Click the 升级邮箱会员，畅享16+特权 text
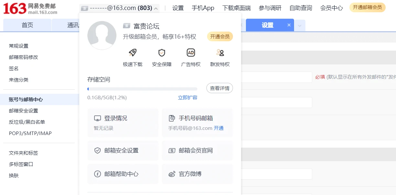 (159, 37)
